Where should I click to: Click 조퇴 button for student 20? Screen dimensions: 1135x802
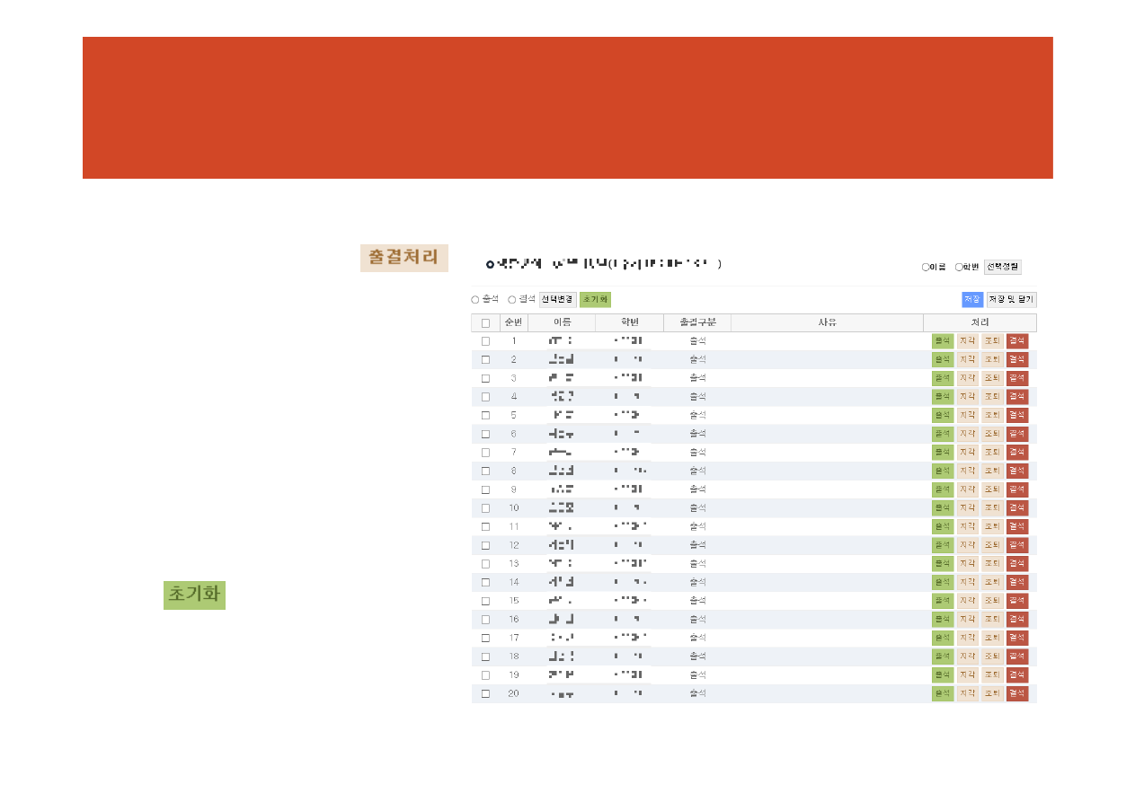991,693
